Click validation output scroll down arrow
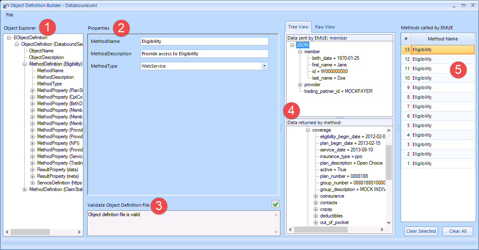 coord(276,232)
